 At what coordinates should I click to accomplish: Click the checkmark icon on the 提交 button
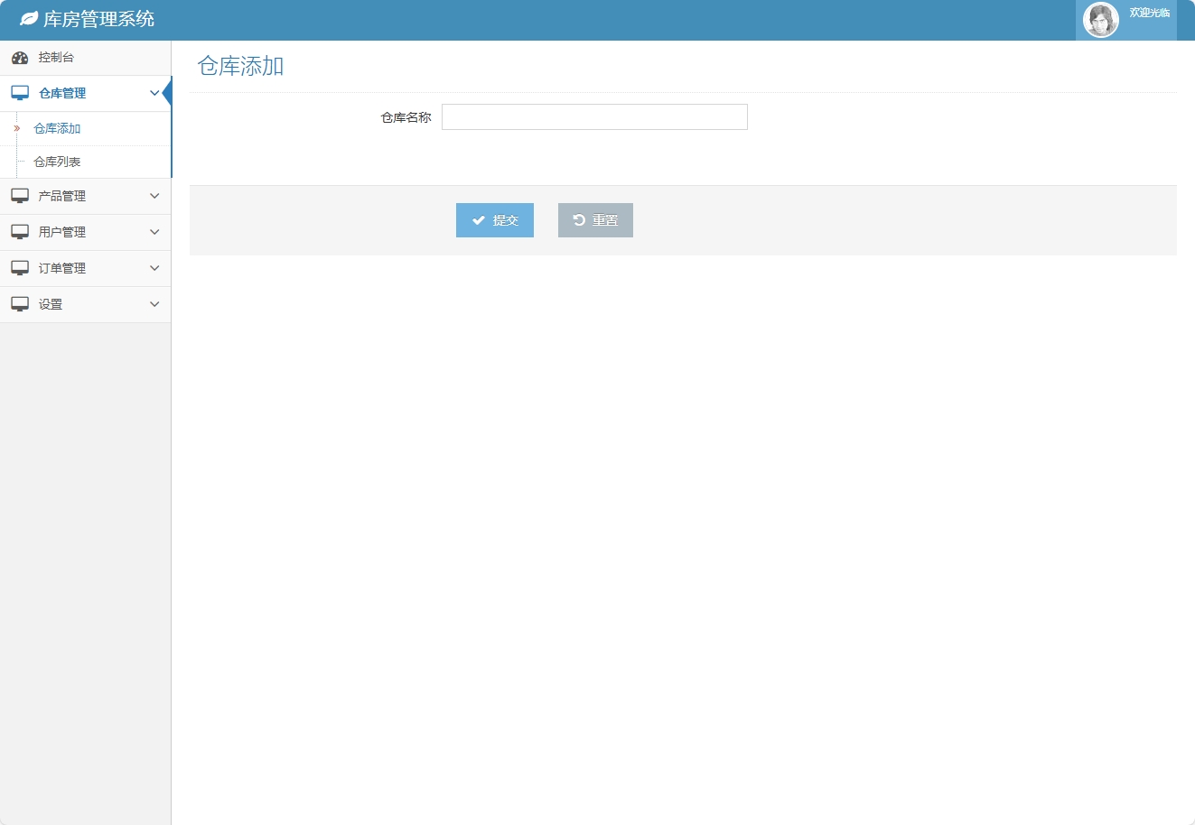(480, 219)
